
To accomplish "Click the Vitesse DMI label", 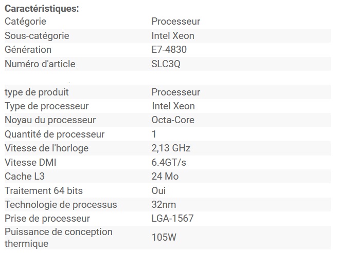I will click(x=31, y=163).
